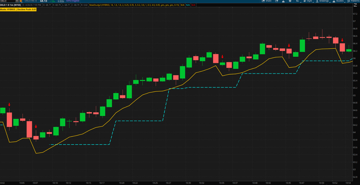
Task: Click the L: 68.77 low value
Action: 66,5
